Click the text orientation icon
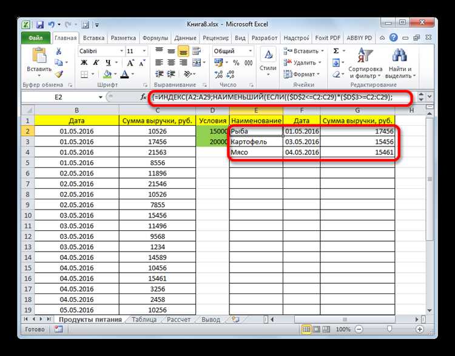This screenshot has width=455, height=356. point(187,74)
